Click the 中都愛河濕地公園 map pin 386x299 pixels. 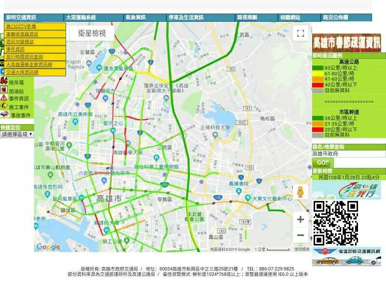[69, 145]
